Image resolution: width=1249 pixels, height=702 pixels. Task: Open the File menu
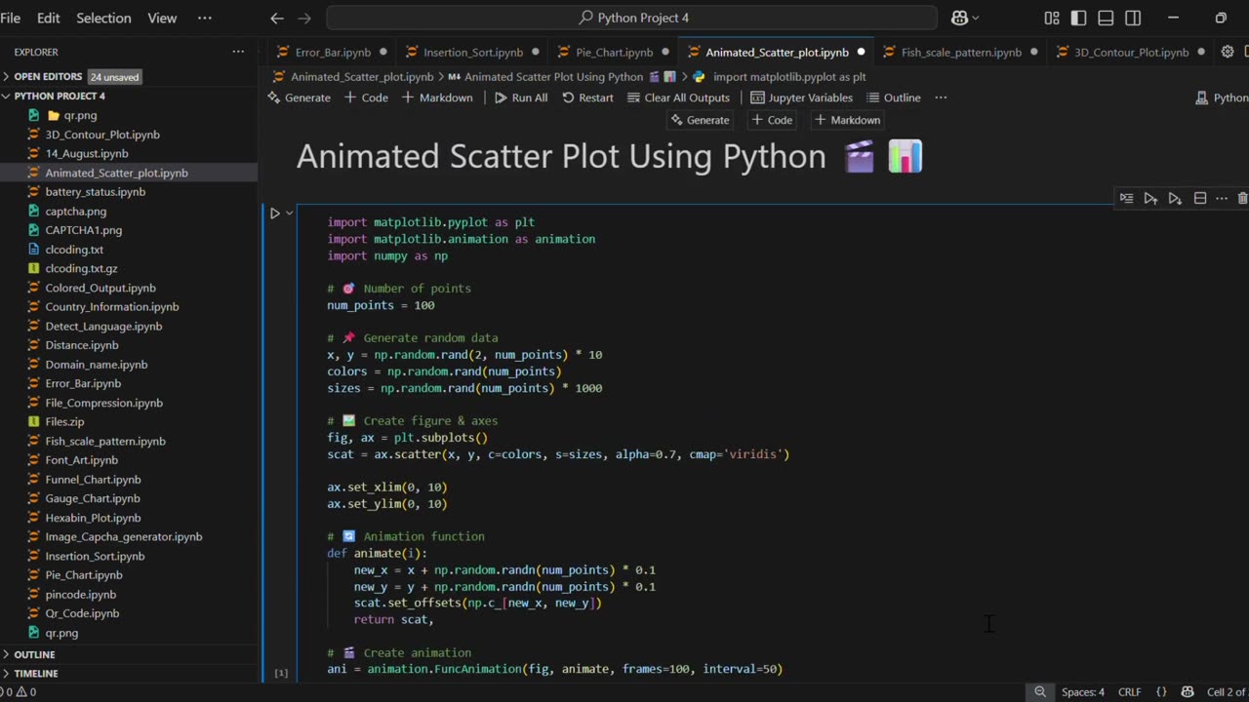(x=11, y=18)
